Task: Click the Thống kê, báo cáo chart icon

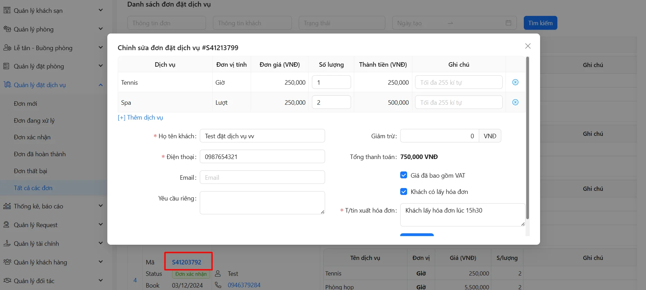Action: 7,206
